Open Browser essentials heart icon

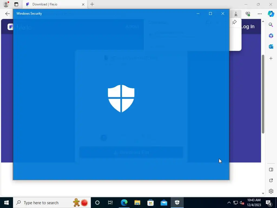click(248, 14)
